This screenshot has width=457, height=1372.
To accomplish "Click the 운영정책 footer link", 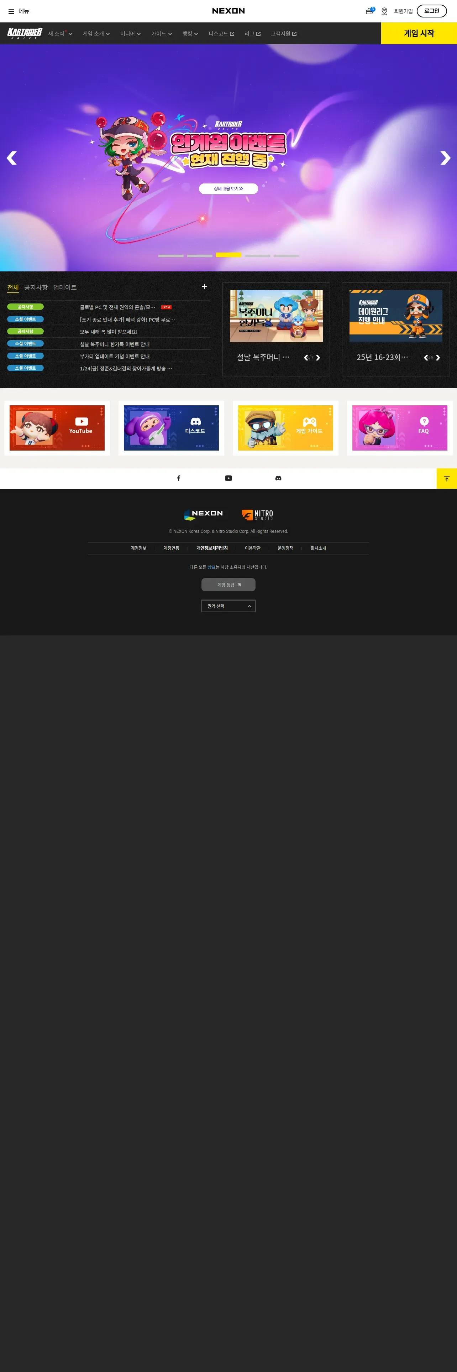I will 285,549.
